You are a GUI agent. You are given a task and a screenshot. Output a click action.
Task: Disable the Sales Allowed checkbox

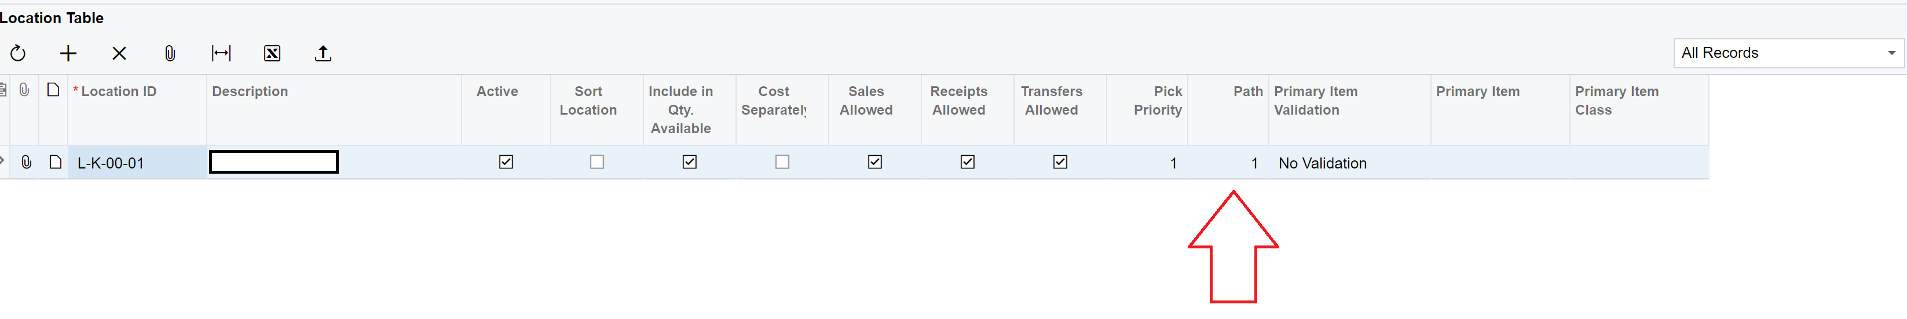click(875, 162)
